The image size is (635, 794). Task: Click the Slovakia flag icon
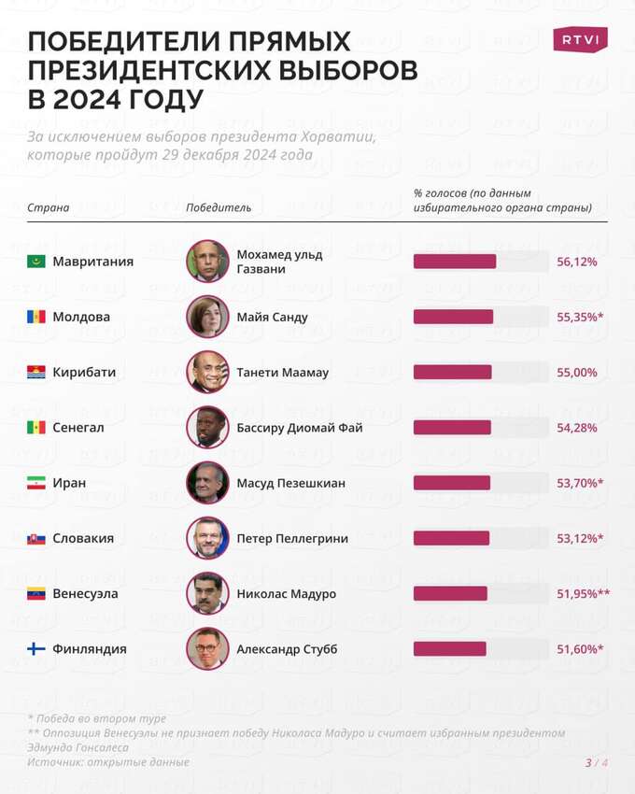(36, 538)
